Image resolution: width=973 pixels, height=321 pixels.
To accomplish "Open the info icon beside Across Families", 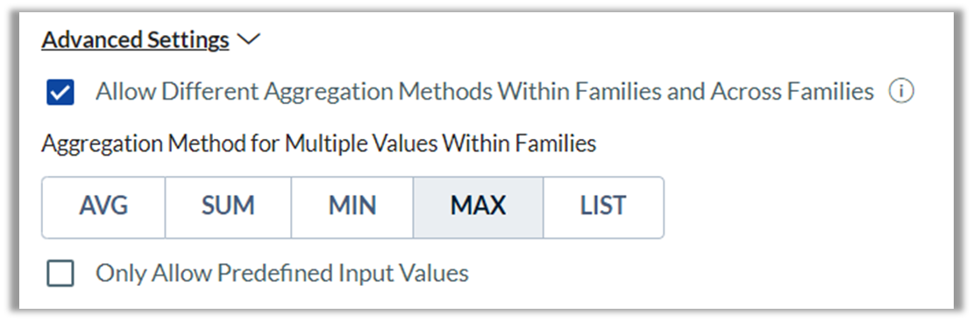I will 901,93.
